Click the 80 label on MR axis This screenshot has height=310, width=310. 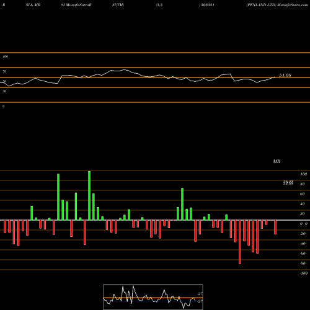tap(303, 184)
